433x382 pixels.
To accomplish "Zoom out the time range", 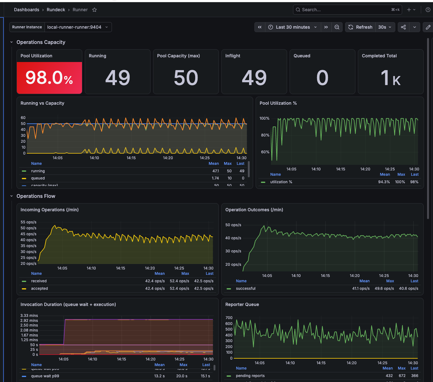I will 337,27.
